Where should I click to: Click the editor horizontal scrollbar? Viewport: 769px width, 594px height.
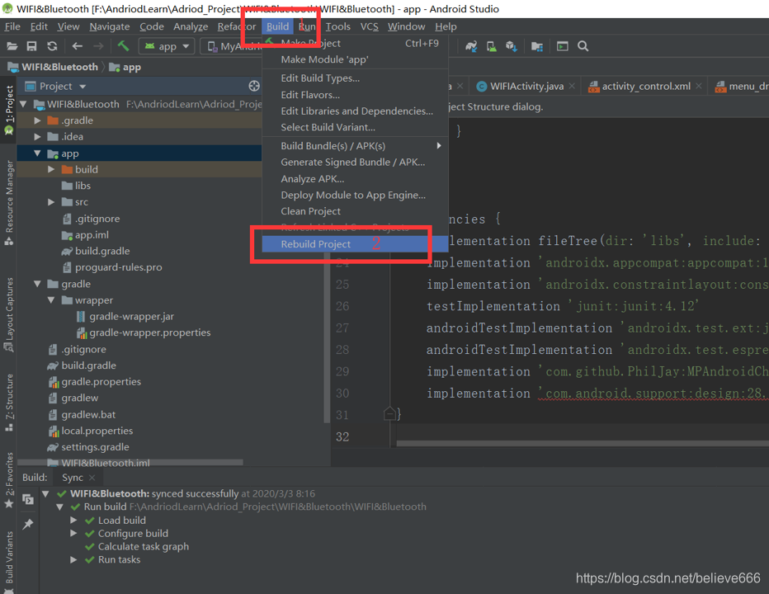[x=583, y=443]
